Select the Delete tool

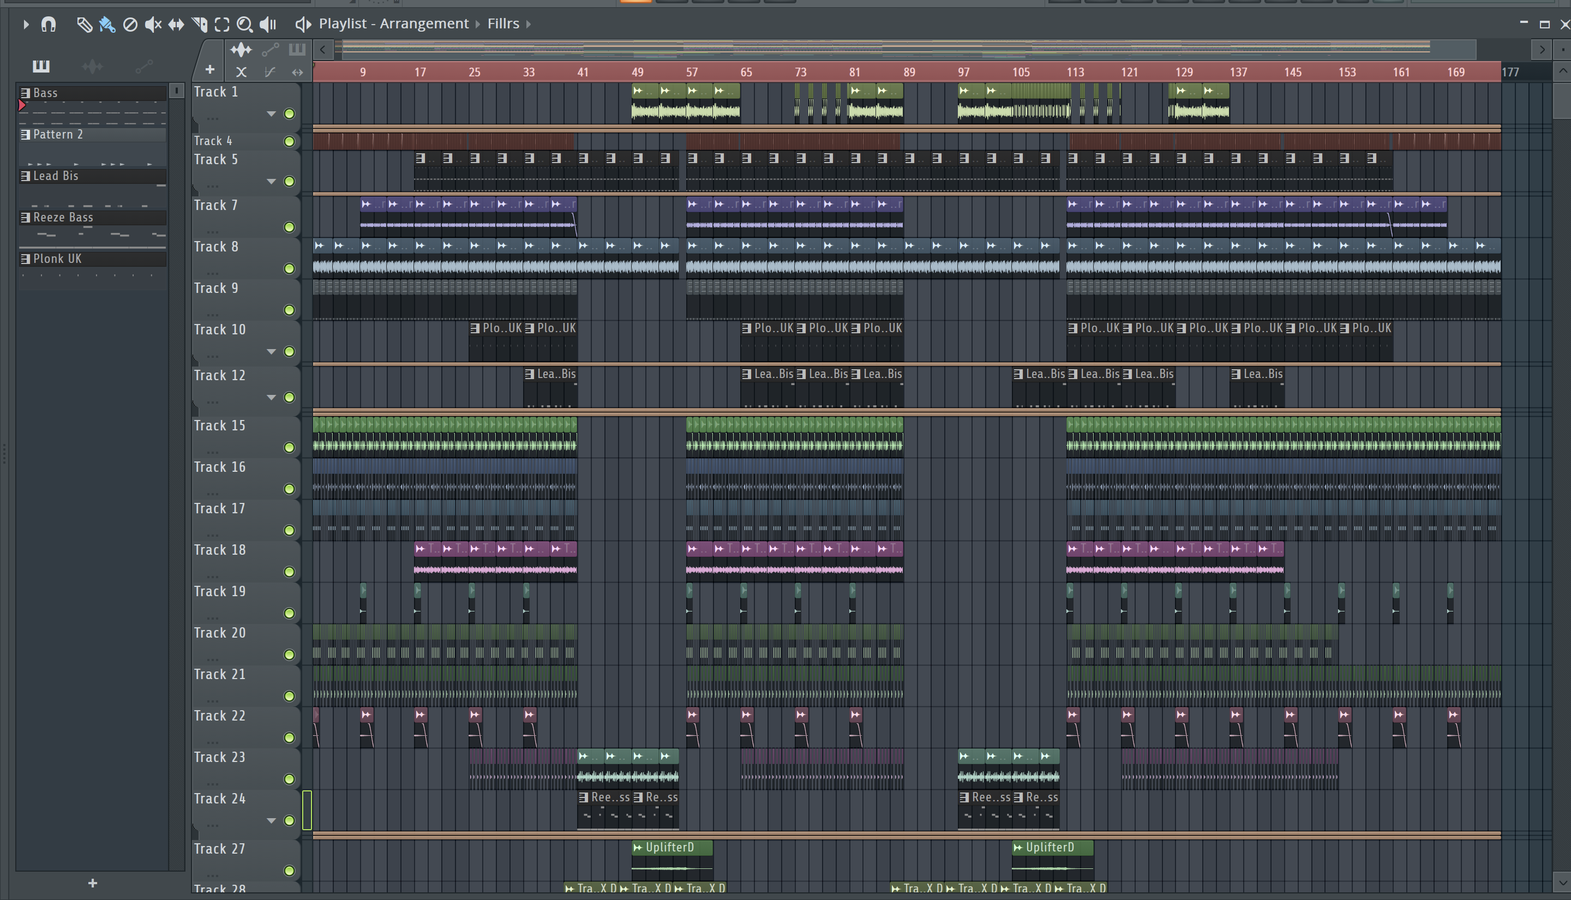pos(130,24)
